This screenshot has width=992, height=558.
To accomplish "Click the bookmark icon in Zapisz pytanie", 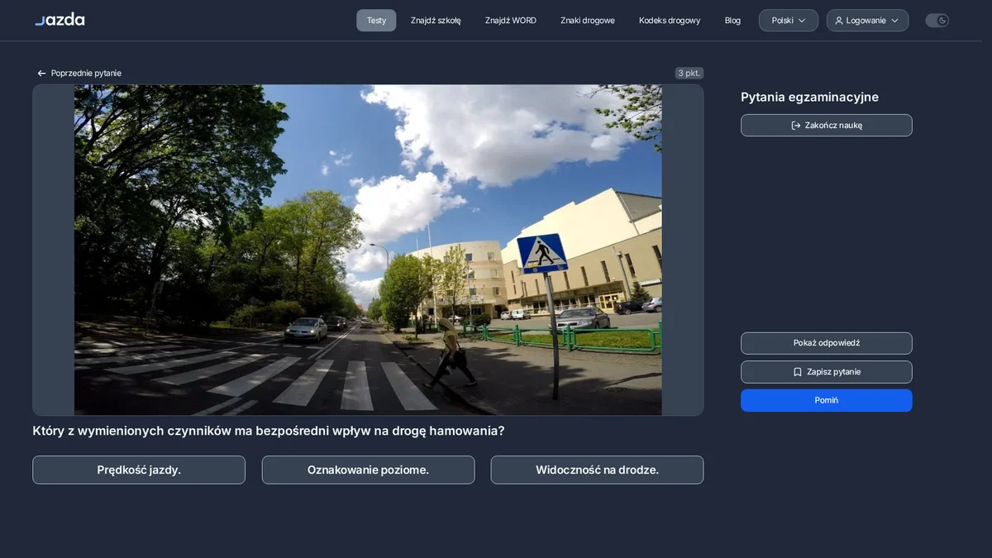I will [798, 372].
